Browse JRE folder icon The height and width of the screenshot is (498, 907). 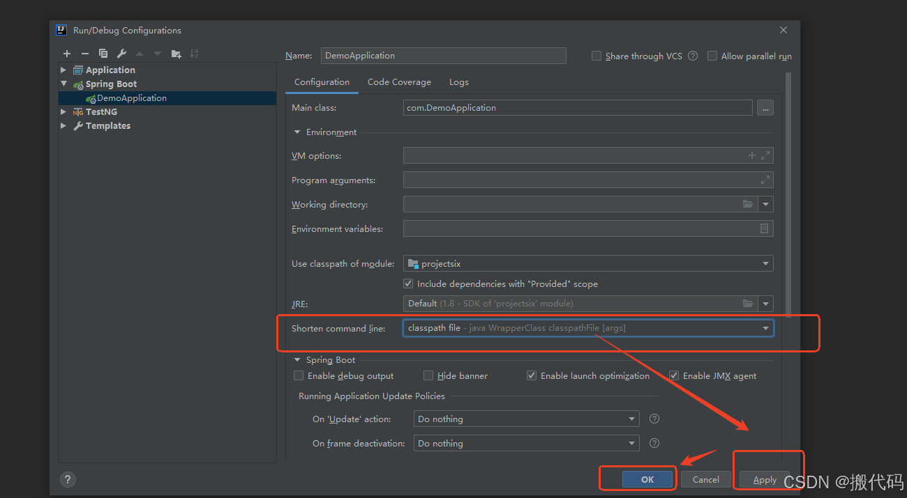tap(748, 304)
